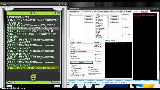Select ТРИО in the clans list
The height and width of the screenshot is (90, 160).
click(x=98, y=18)
